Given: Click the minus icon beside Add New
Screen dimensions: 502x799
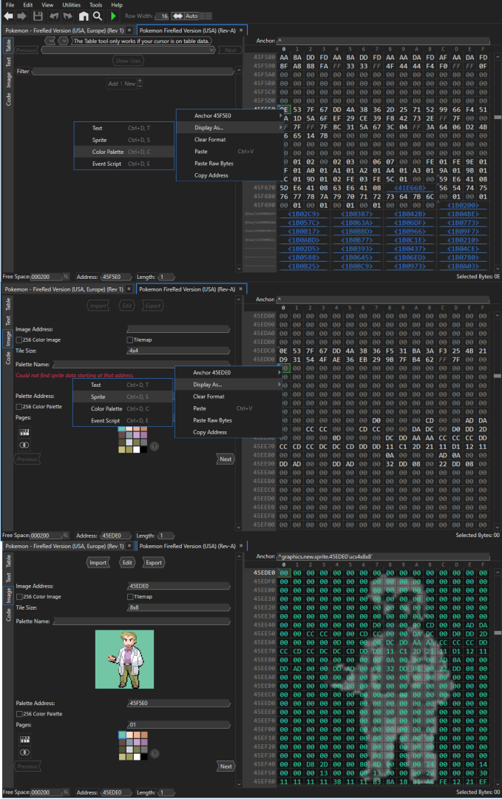Looking at the screenshot, I should pos(140,86).
